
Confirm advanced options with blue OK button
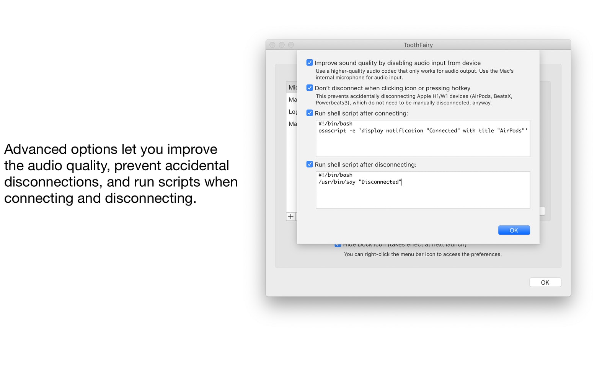(514, 230)
